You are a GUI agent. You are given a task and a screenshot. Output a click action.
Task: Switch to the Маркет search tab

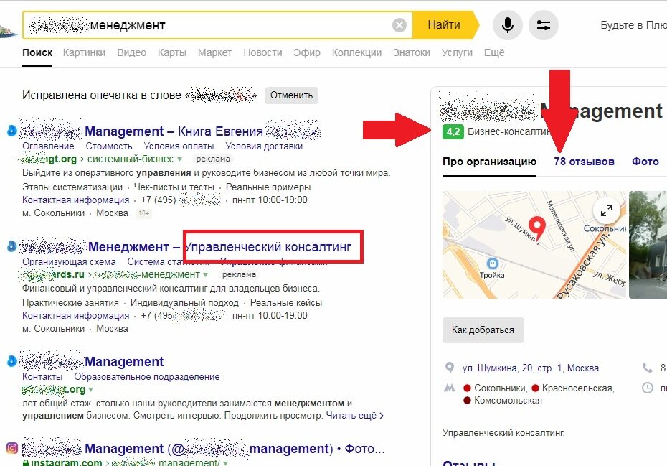click(x=215, y=52)
